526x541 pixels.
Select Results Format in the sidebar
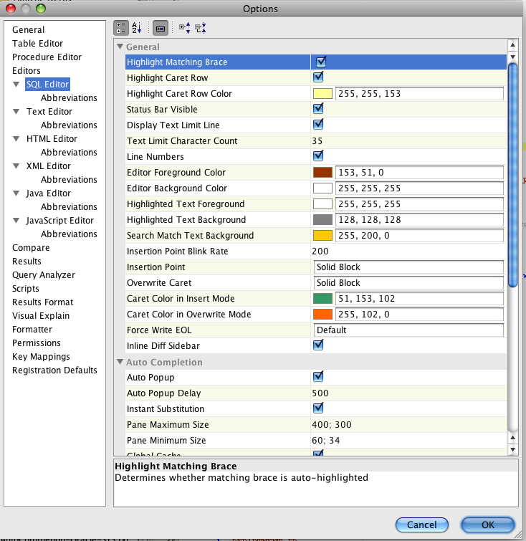(x=43, y=302)
